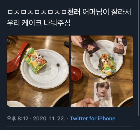Screen dimensions: 140x130
Task: Click the 2020. 11. 22. date
Action: [x=49, y=119]
